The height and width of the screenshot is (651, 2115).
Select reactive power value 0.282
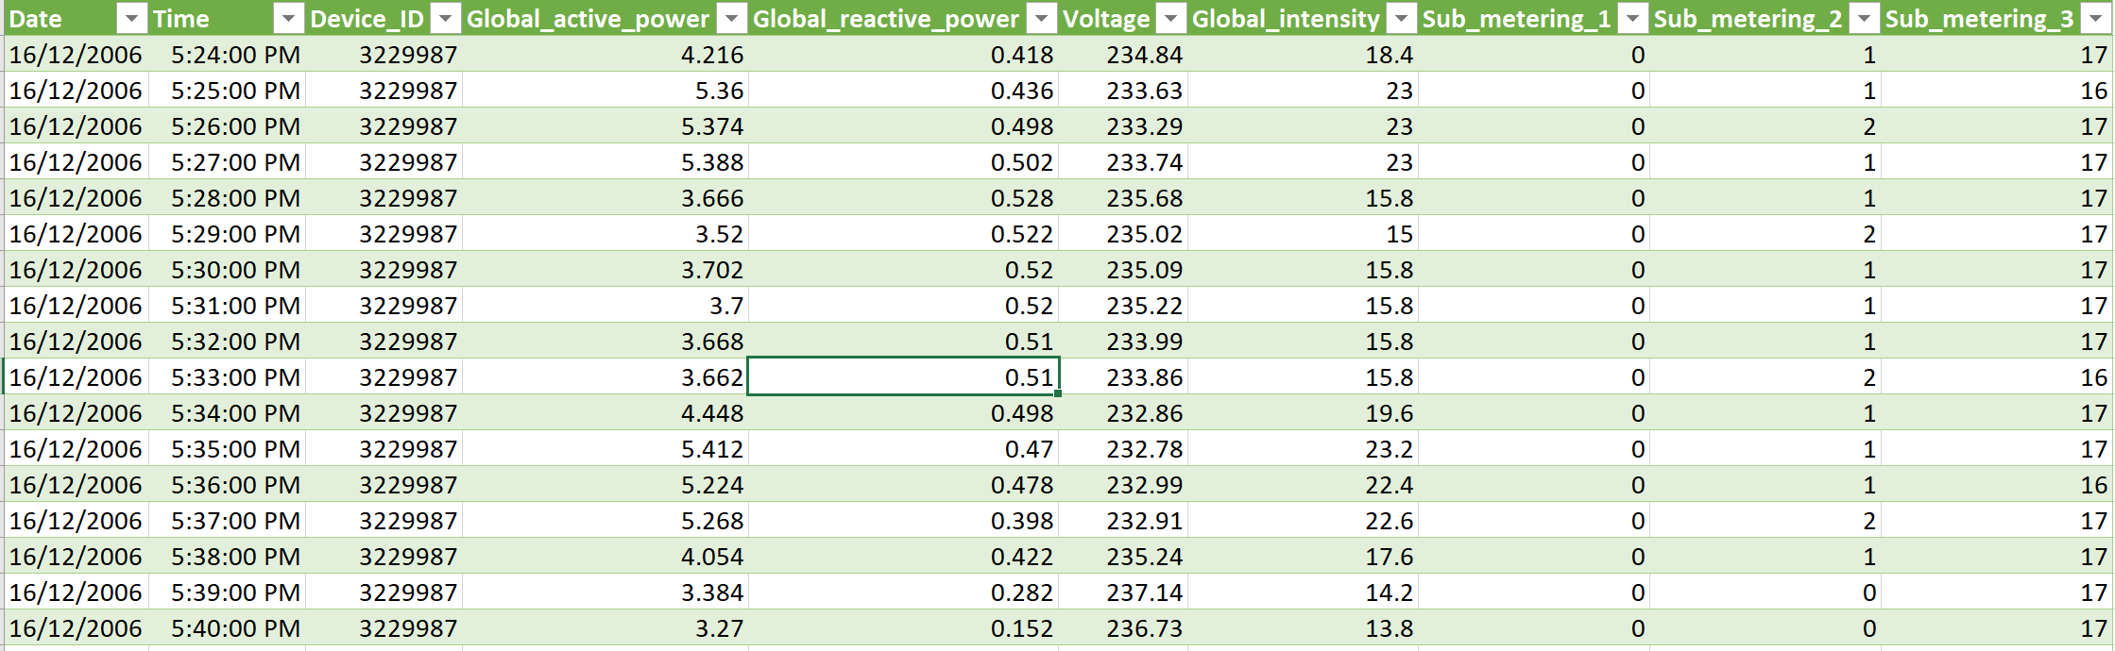tap(903, 593)
